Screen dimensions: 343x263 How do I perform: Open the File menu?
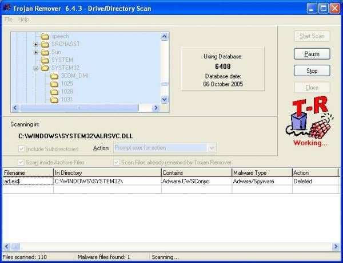9,19
